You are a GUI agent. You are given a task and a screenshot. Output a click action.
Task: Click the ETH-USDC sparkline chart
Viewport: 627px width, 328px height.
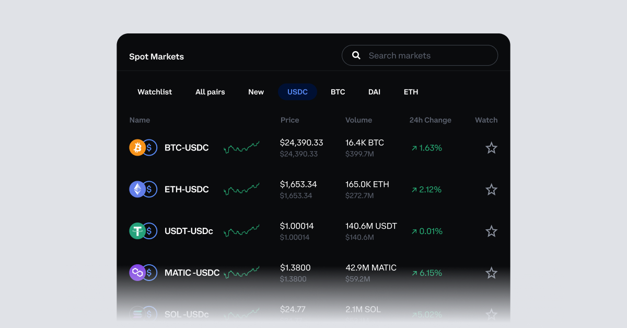pyautogui.click(x=242, y=189)
